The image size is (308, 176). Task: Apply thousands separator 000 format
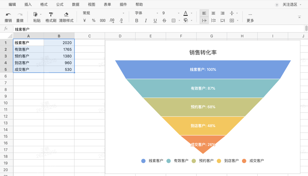(103, 21)
